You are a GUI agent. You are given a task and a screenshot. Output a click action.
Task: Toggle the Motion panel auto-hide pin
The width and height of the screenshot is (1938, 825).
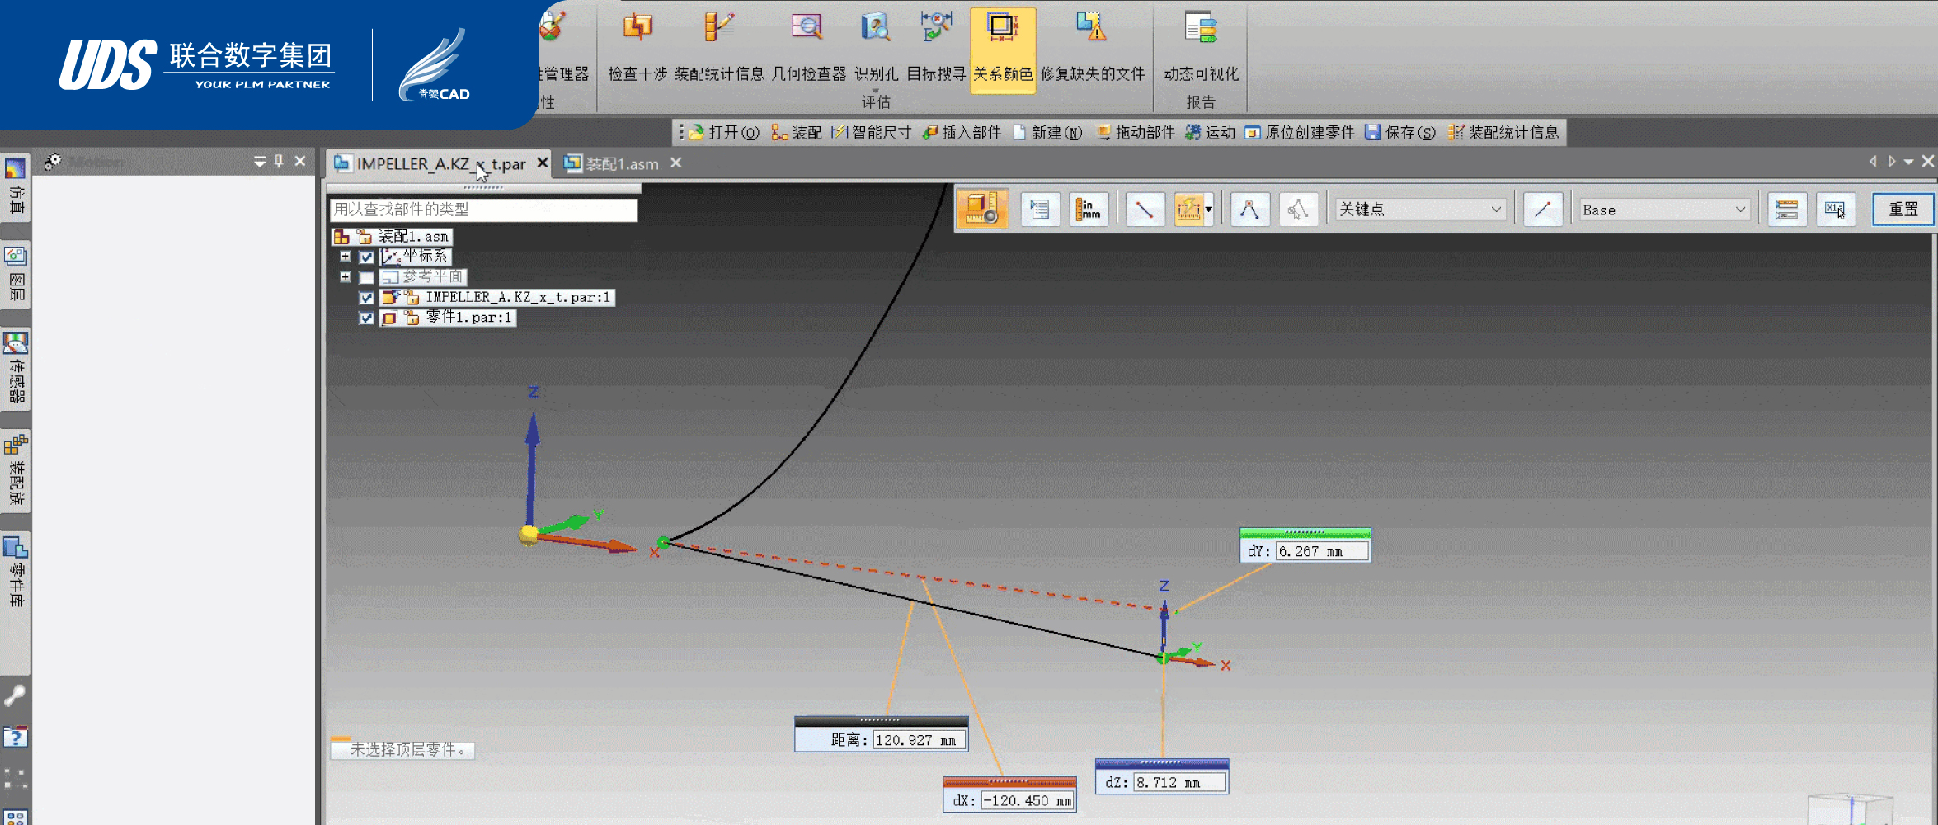click(279, 162)
